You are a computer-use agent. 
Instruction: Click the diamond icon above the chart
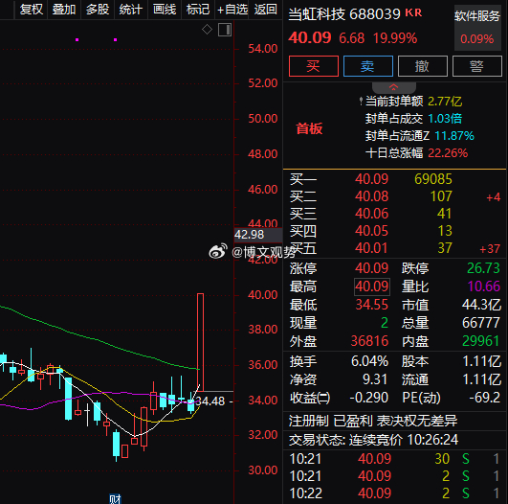click(207, 30)
